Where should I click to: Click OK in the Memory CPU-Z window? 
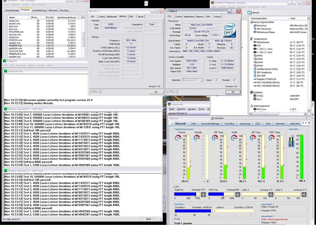pos(156,92)
